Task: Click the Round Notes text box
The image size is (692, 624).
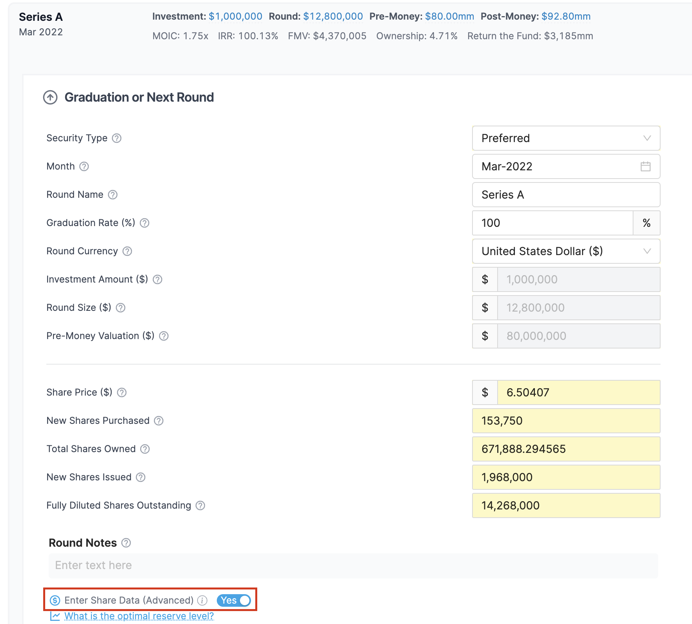Action: pos(353,566)
